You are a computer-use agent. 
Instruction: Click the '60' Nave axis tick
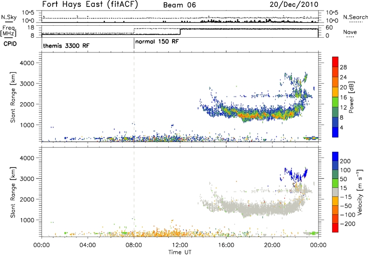329,28
